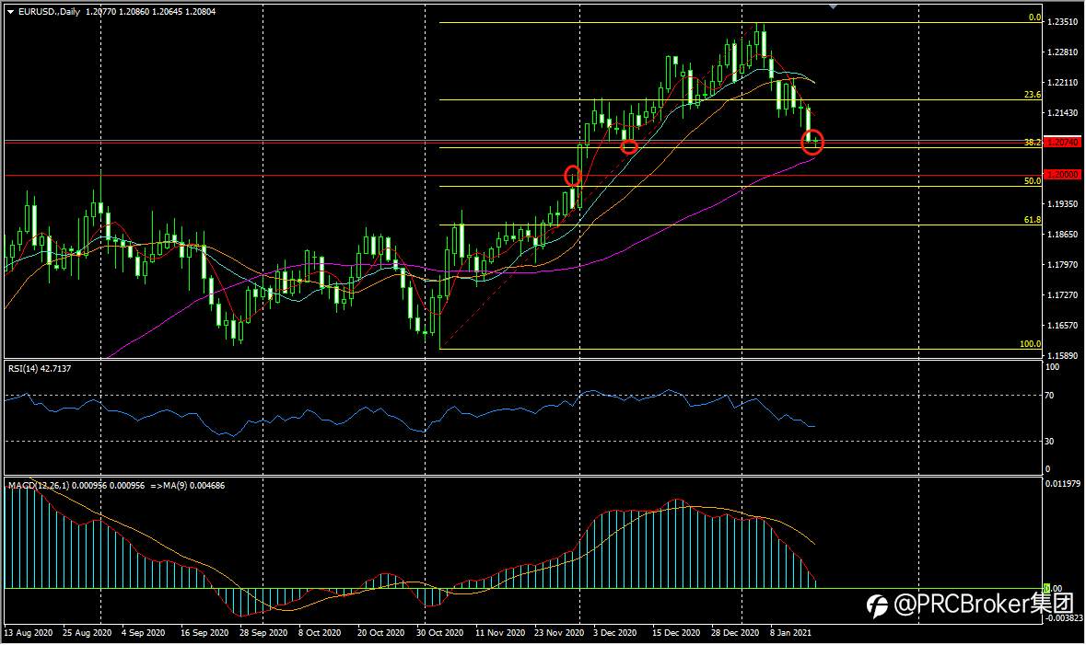Click the OHLC values 1.20770 1.20860 1.20645 1.20804

(x=150, y=12)
